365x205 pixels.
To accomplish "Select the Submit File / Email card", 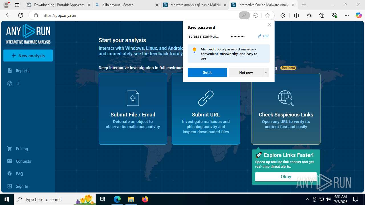I will [x=133, y=109].
